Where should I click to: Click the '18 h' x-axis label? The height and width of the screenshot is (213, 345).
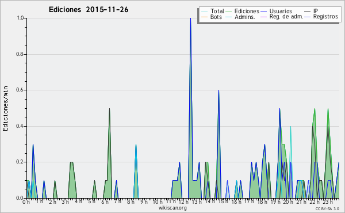(x=262, y=202)
